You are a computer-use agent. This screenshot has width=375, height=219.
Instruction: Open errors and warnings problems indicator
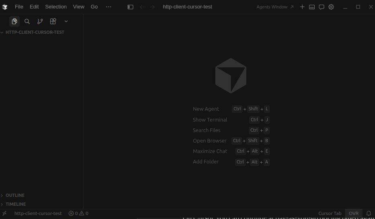[78, 213]
